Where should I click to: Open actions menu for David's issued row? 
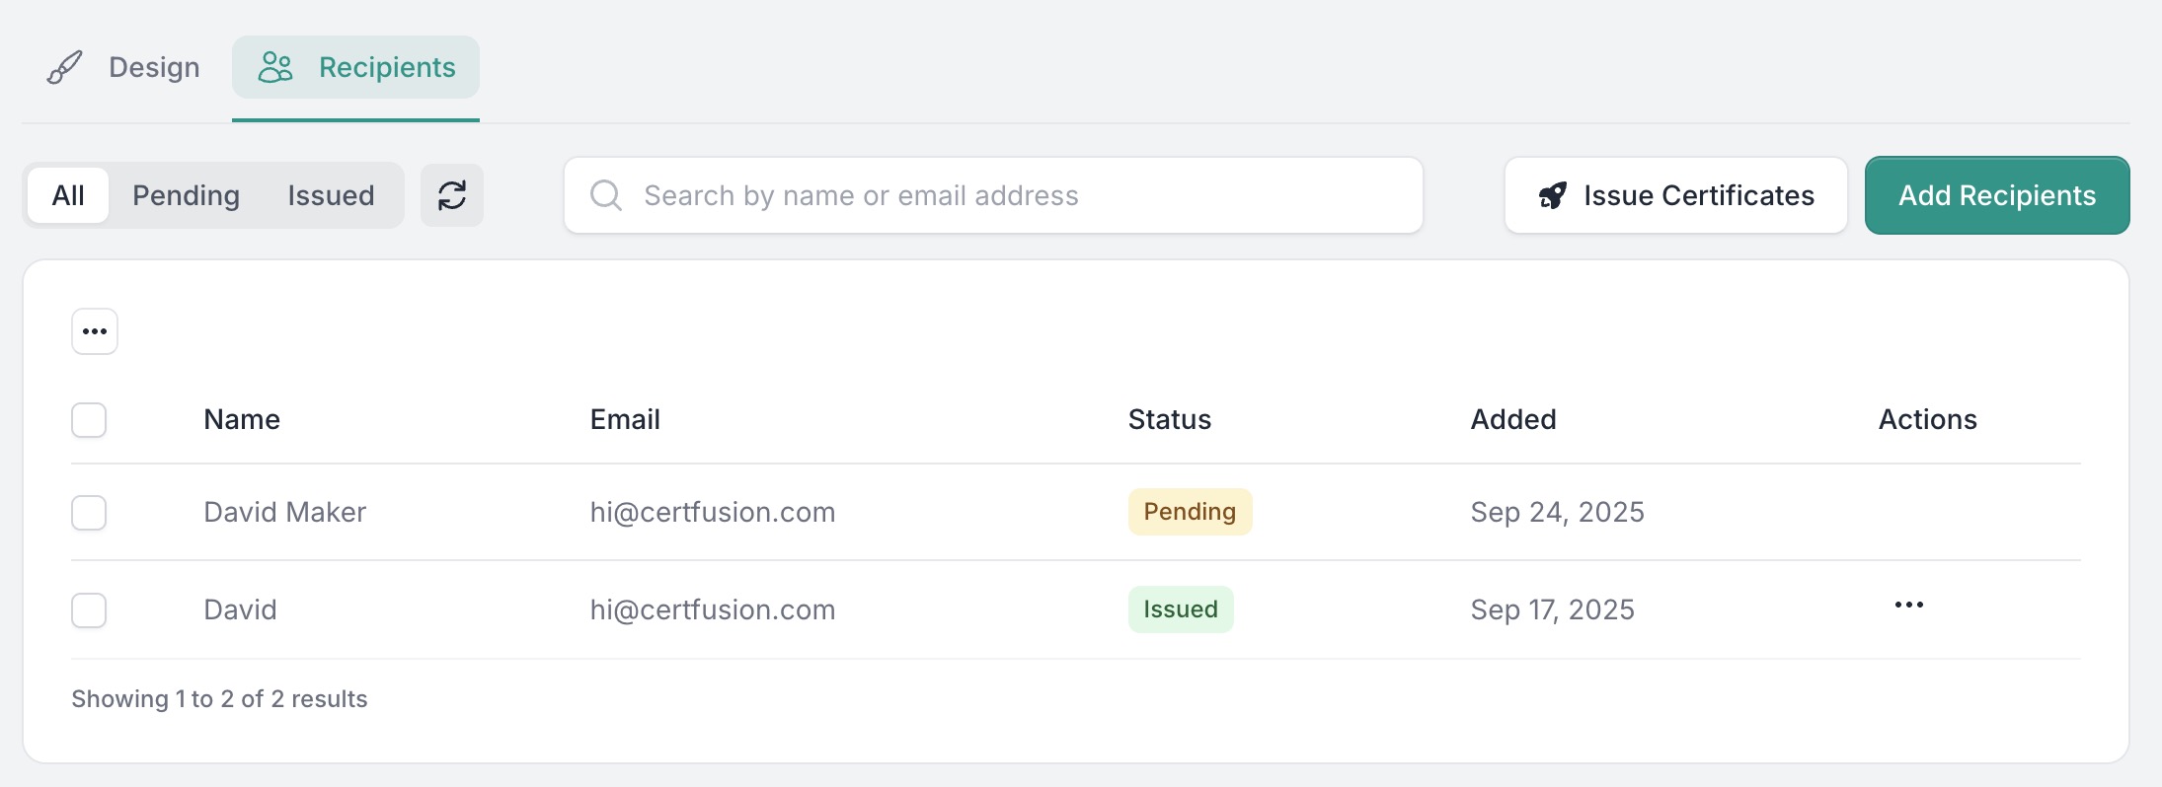[1908, 605]
